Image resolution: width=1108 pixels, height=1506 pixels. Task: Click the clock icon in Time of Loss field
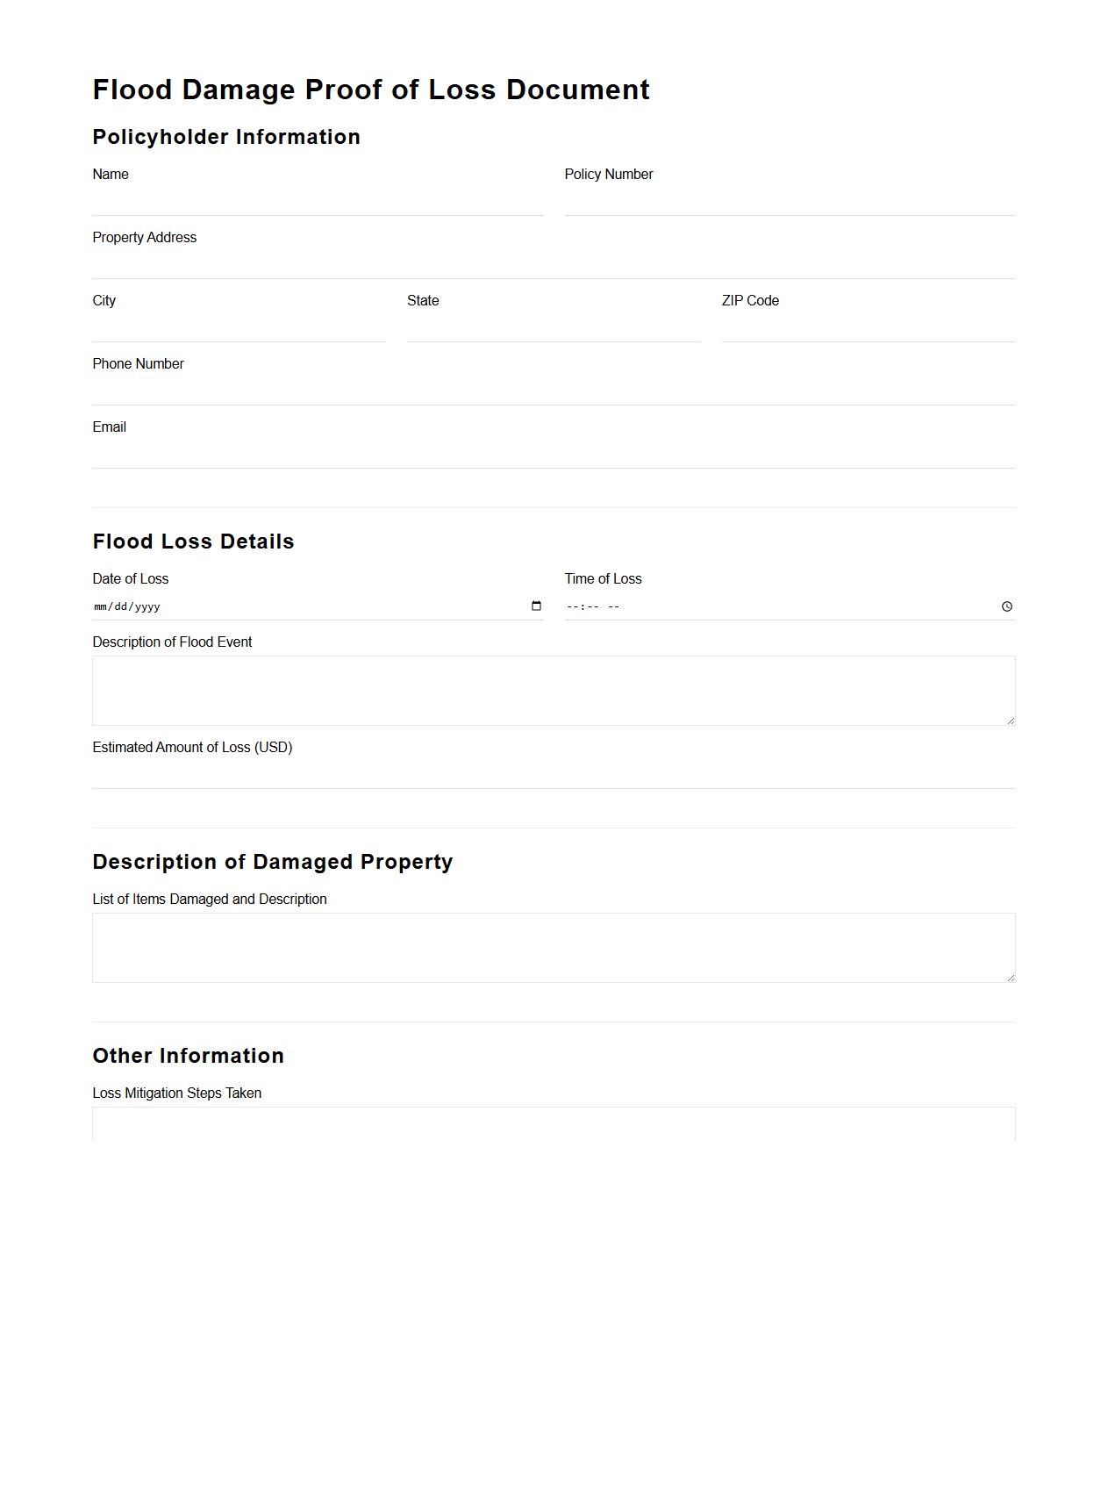(1006, 606)
